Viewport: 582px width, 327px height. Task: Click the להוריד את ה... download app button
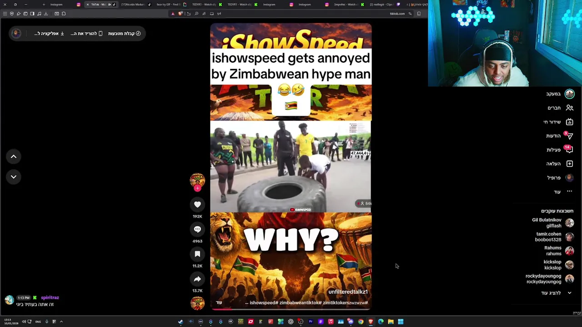tap(86, 34)
